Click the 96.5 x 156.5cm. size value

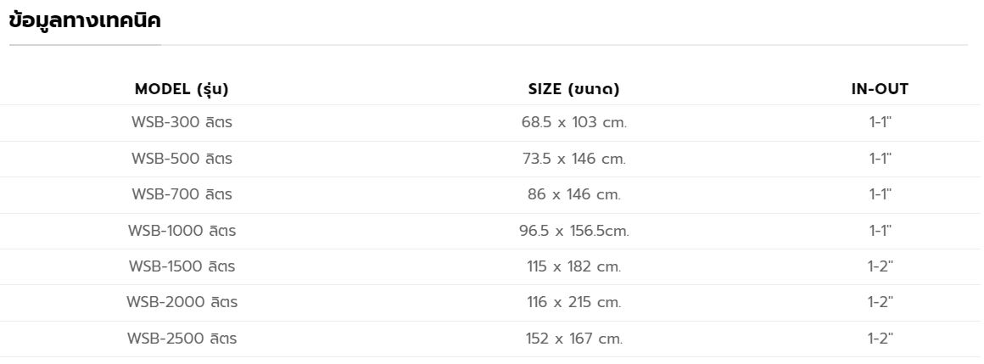[573, 231]
